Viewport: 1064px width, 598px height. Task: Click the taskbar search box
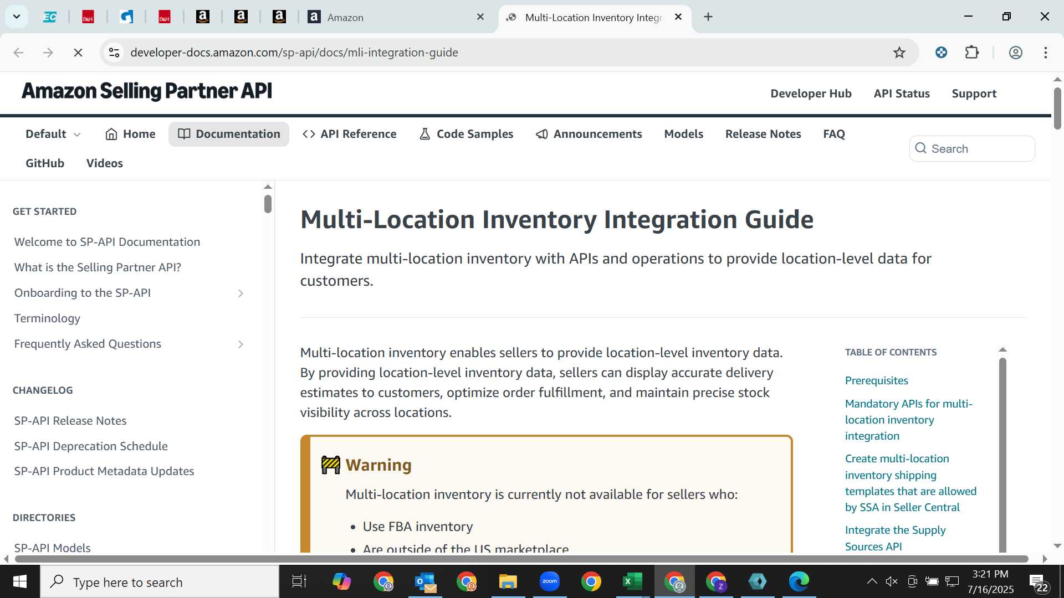click(x=160, y=582)
